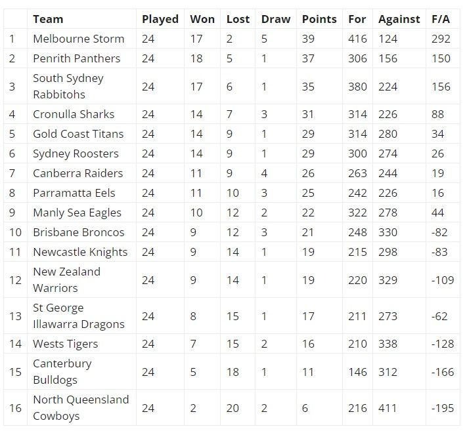Viewport: 467px width, 431px height.
Task: Click the Against column header
Action: (x=399, y=19)
